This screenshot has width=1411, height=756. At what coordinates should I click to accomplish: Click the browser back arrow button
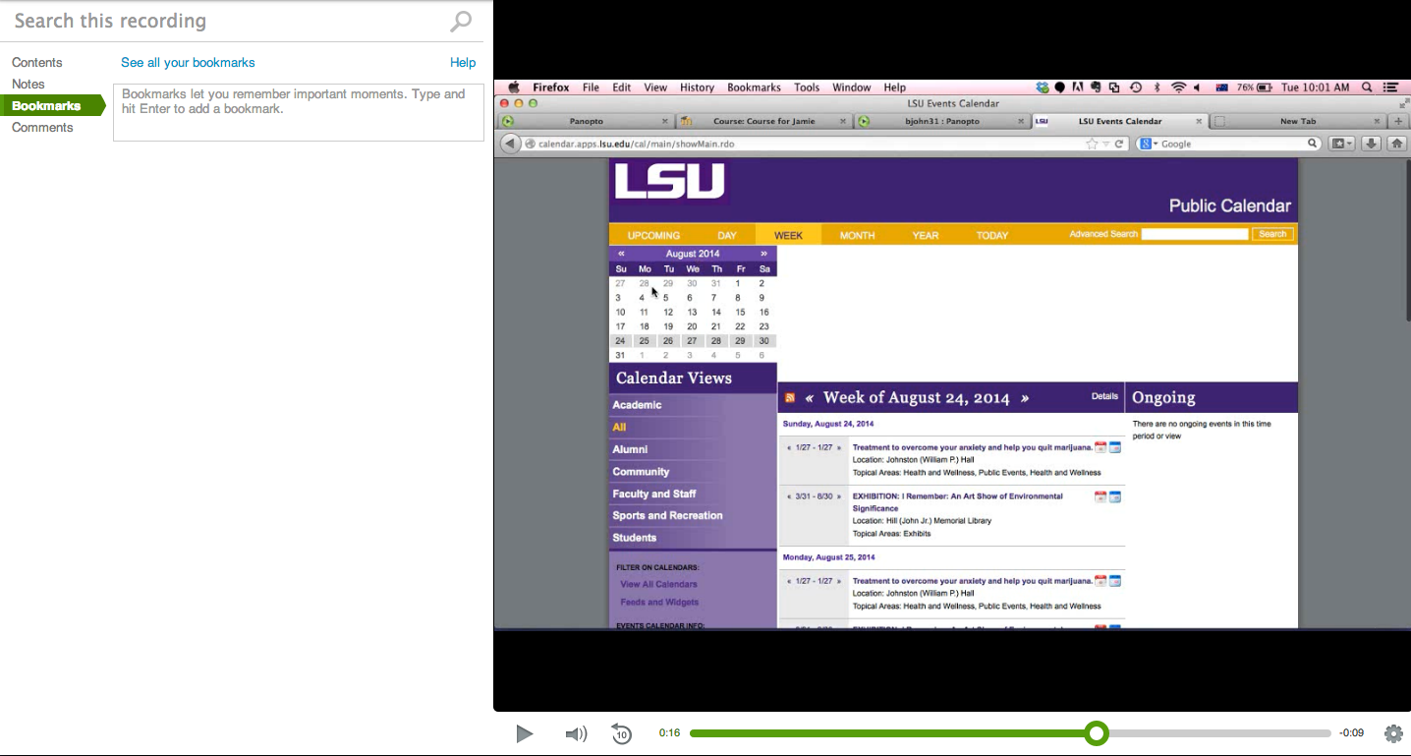tap(510, 144)
